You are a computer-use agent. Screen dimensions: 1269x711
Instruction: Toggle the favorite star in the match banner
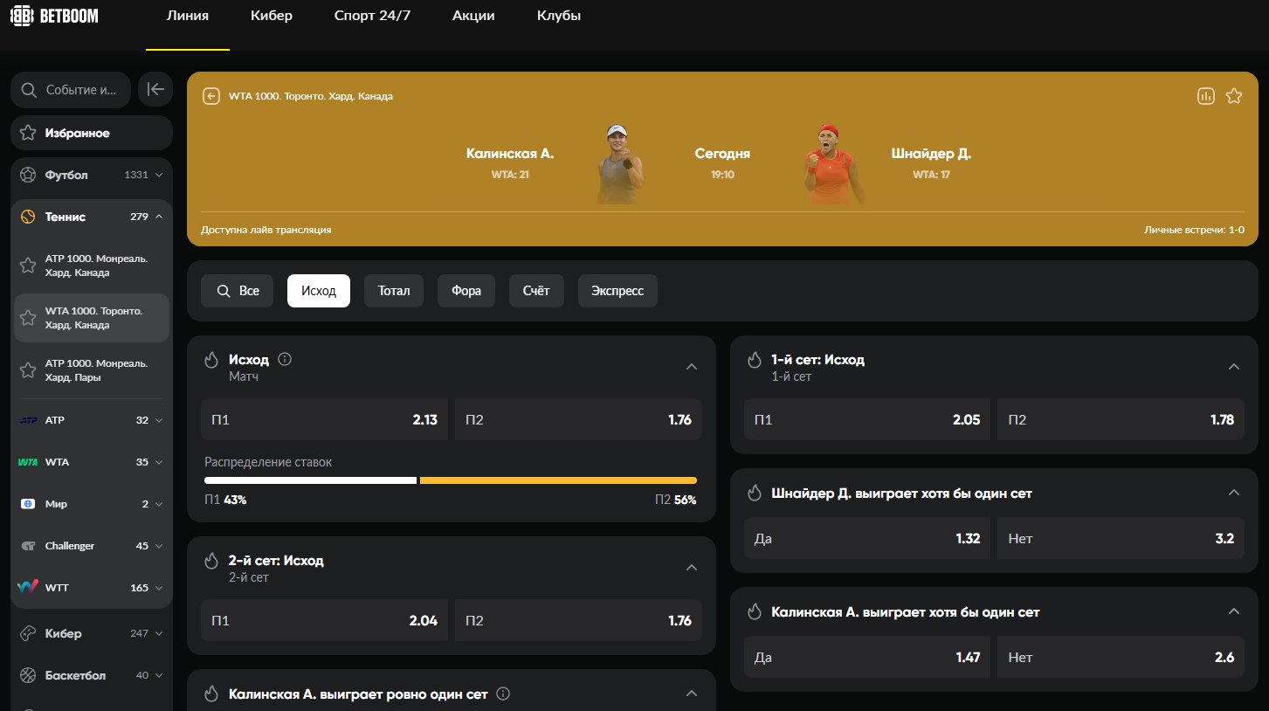click(1234, 96)
